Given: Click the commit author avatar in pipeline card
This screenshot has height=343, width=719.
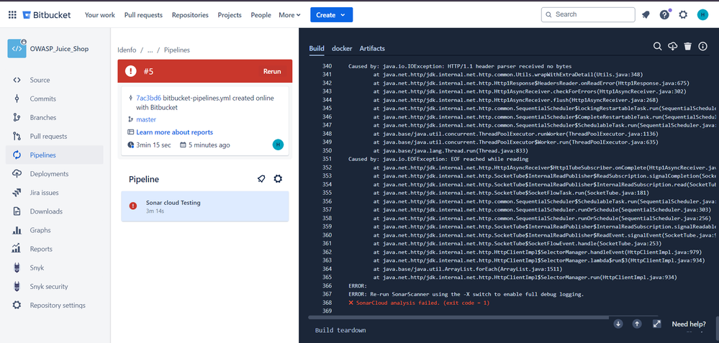Looking at the screenshot, I should 278,145.
